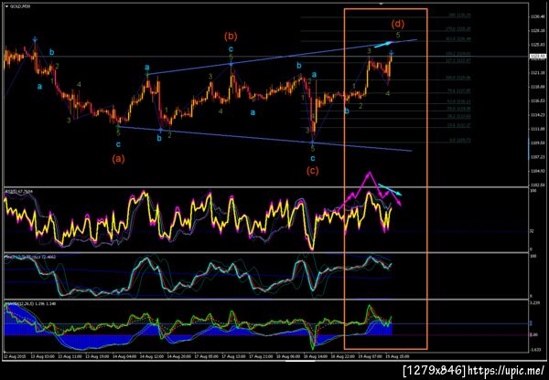Image resolution: width=549 pixels, height=380 pixels.
Task: Select the orange (a) wave label
Action: (118, 159)
